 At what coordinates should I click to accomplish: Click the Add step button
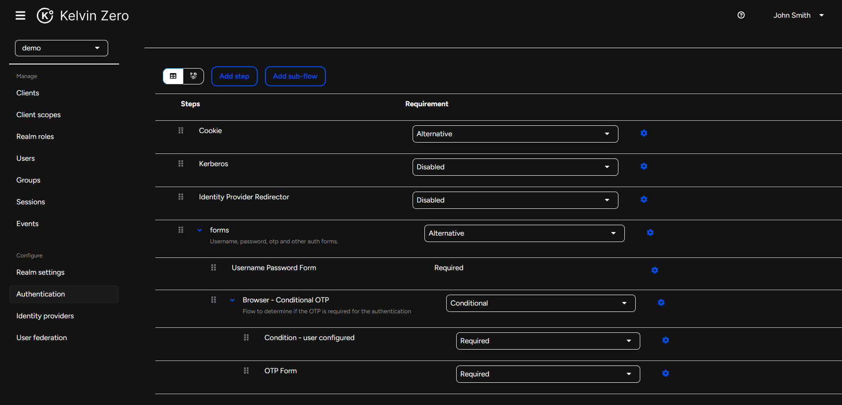(234, 76)
